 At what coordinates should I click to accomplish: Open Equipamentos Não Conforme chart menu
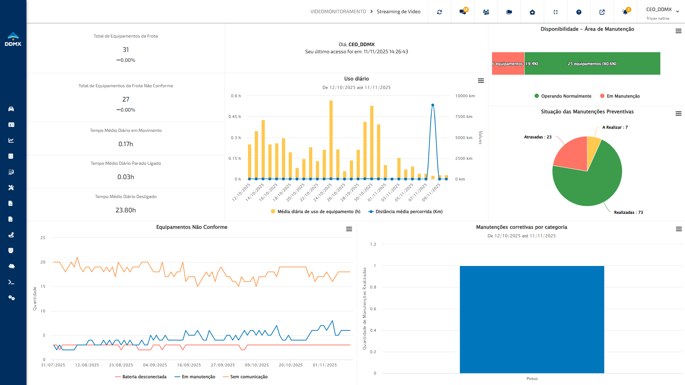[x=349, y=229]
